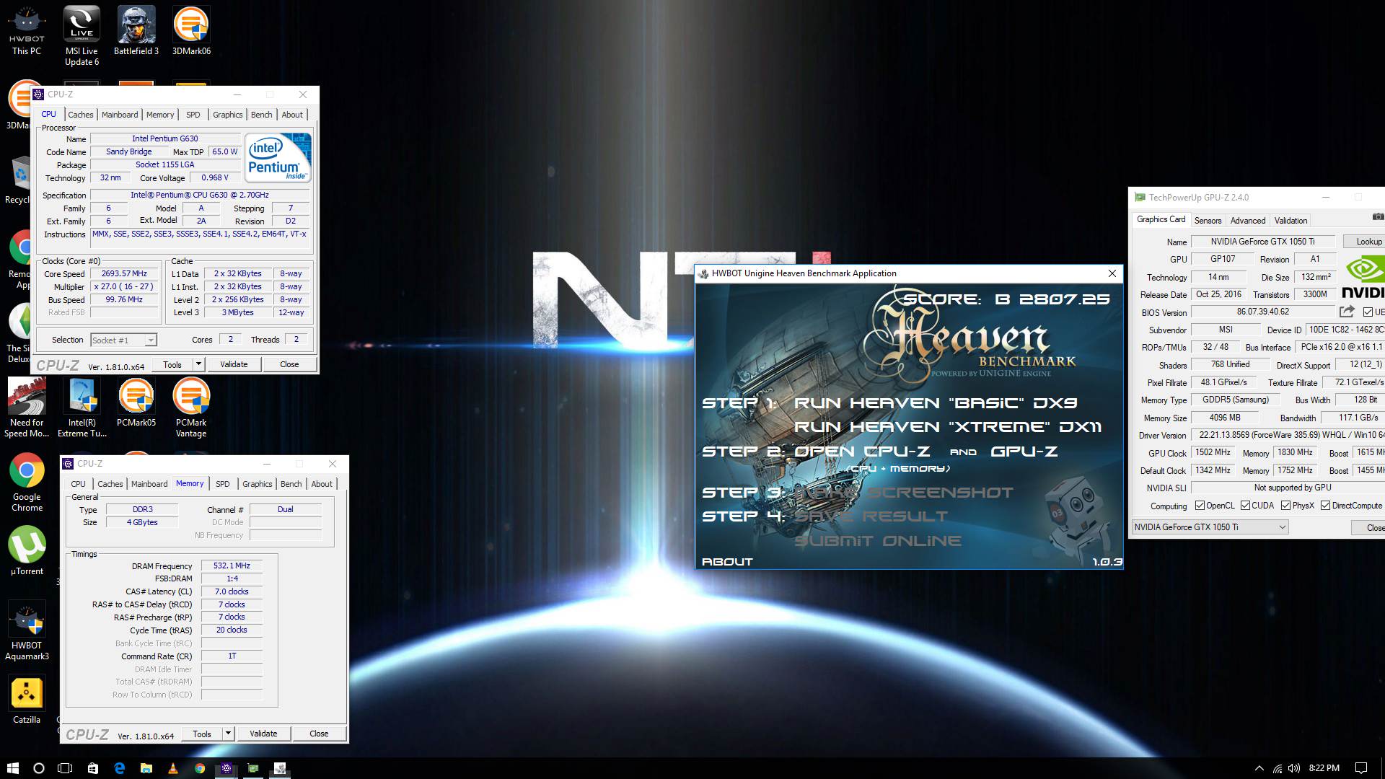
Task: Launch Microsoft Edge from the taskbar
Action: [119, 768]
